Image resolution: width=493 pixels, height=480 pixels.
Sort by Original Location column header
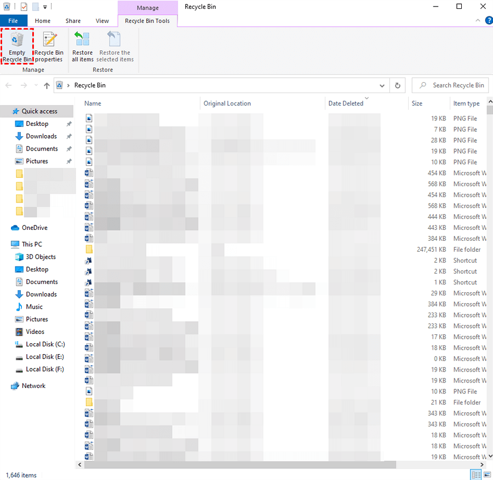pyautogui.click(x=227, y=103)
